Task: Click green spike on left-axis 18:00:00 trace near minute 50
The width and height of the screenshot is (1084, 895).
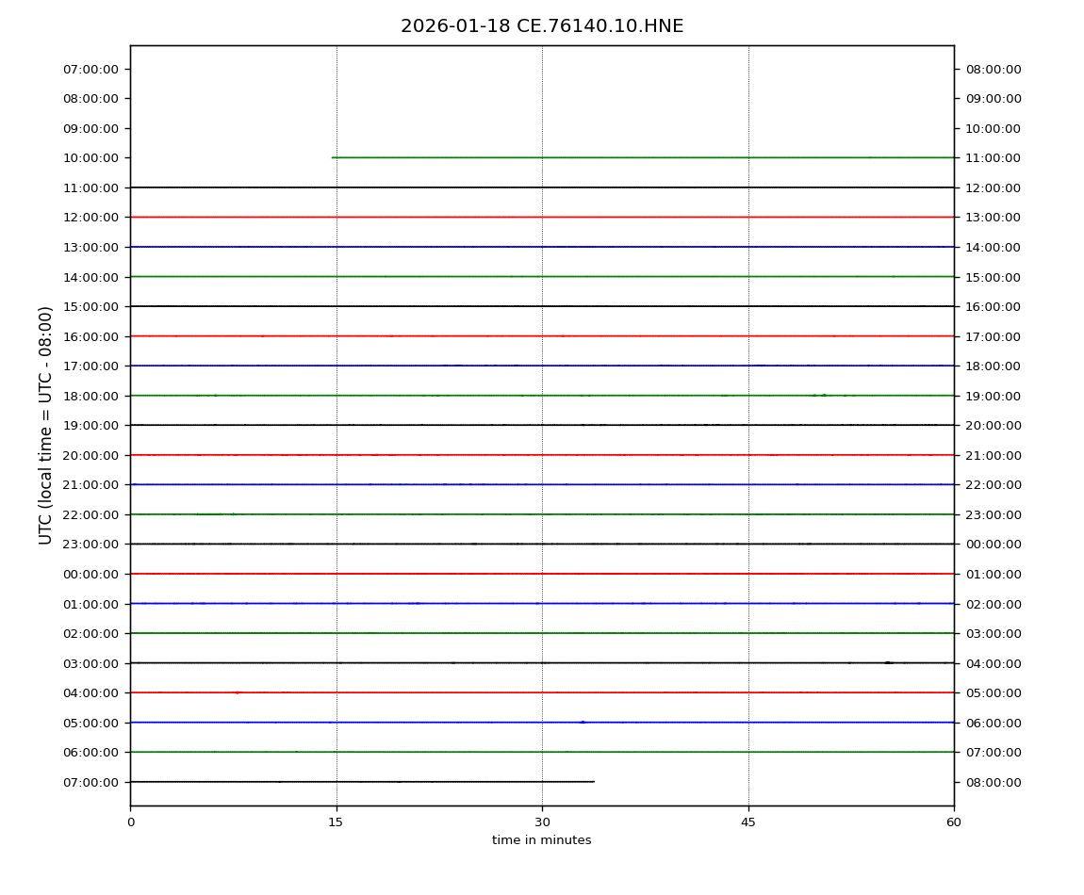Action: coord(823,395)
